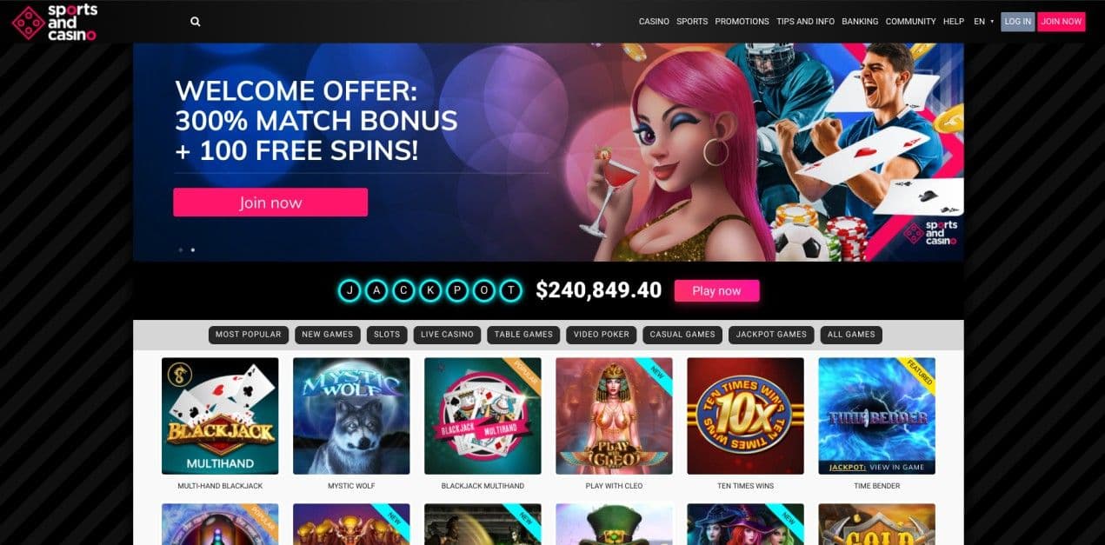Open the Sports and Casino logo
Image resolution: width=1105 pixels, height=545 pixels.
tap(54, 22)
